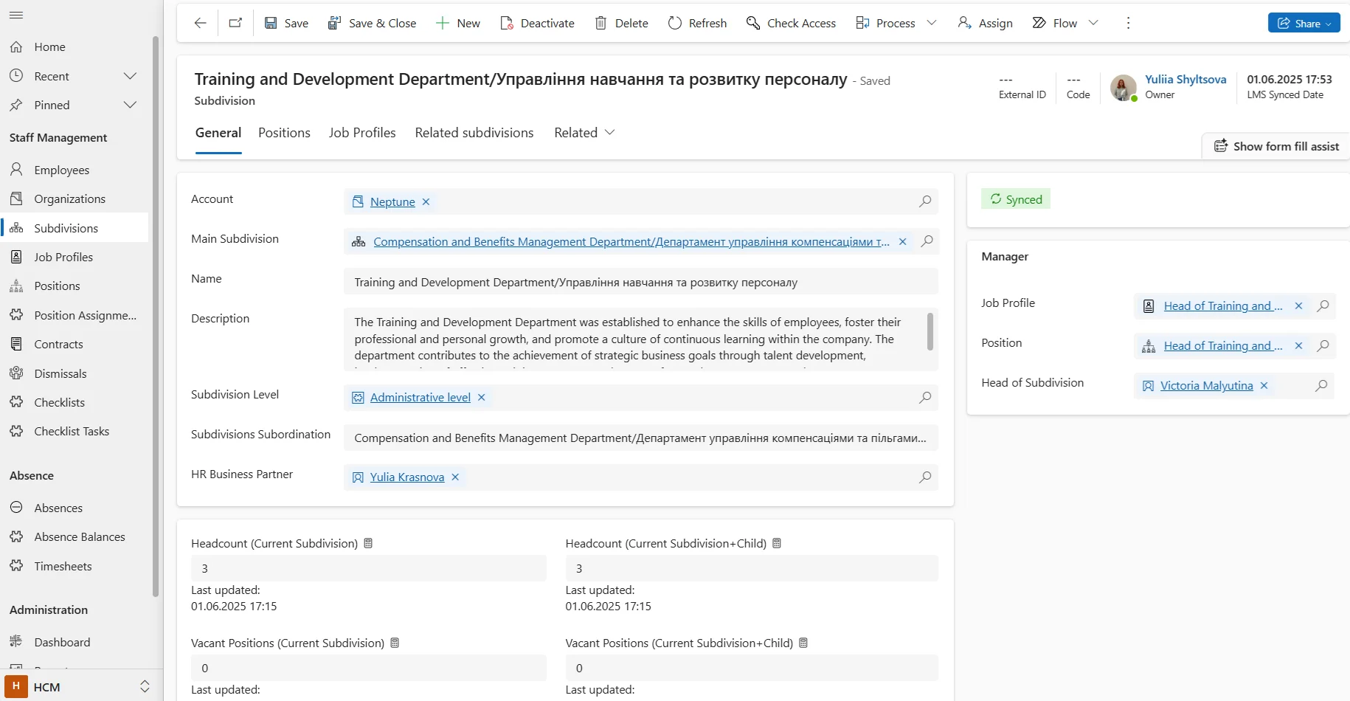Viewport: 1350px width, 701px height.
Task: Open the Related tab dropdown
Action: [609, 133]
